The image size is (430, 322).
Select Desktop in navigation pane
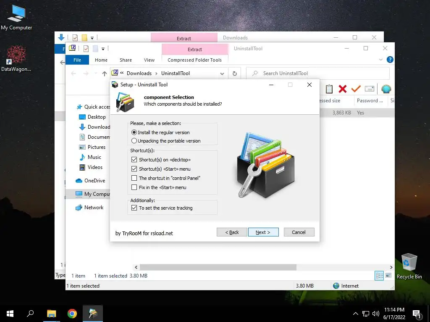pos(92,117)
